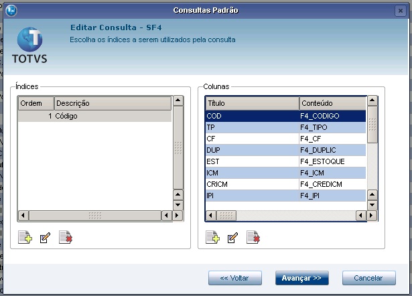Click the F4_ESTOQUE content cell
412x296 pixels.
click(332, 161)
